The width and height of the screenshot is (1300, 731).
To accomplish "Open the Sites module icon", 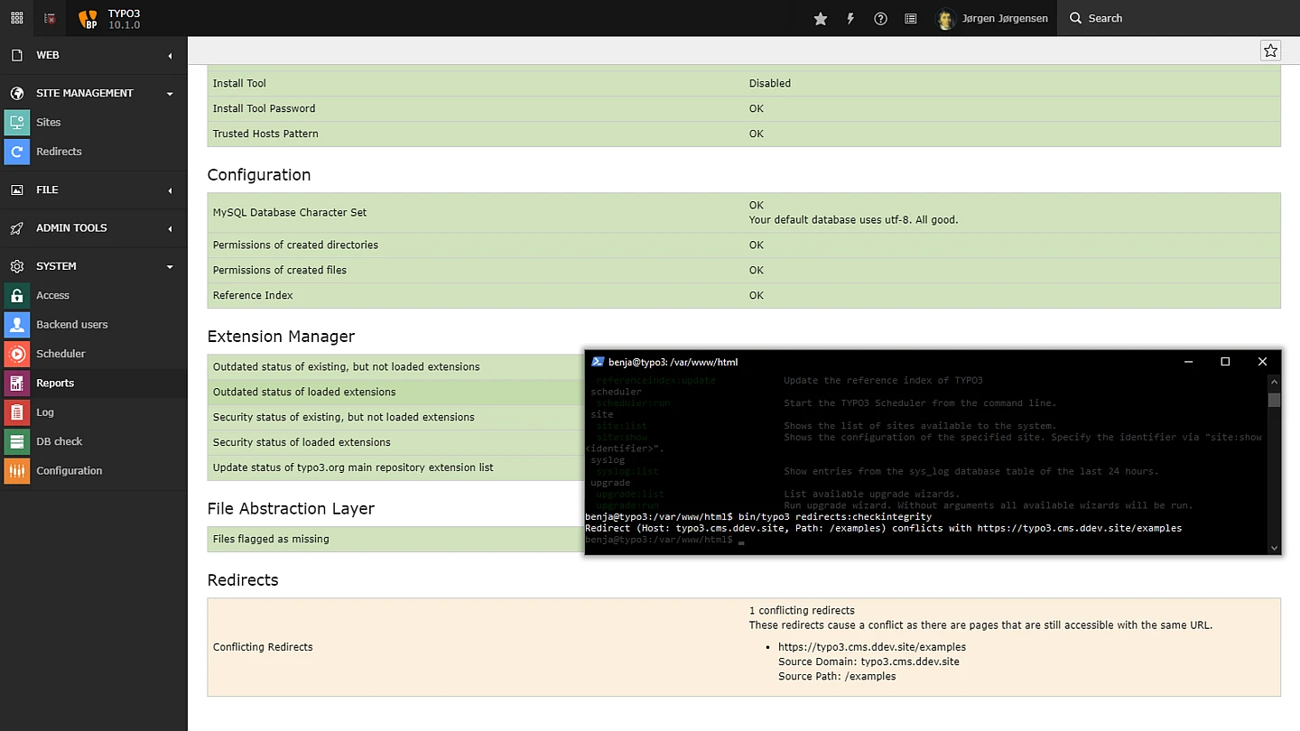I will click(x=16, y=123).
